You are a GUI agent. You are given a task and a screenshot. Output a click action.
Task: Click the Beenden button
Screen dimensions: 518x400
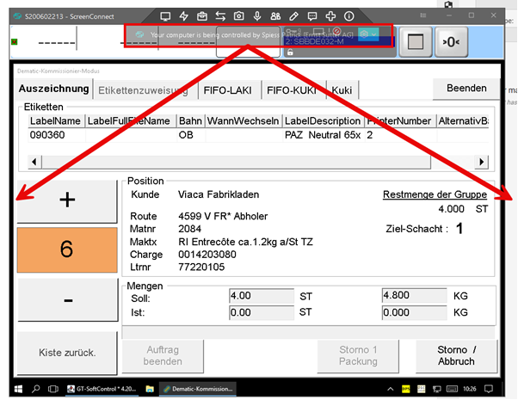coord(466,88)
